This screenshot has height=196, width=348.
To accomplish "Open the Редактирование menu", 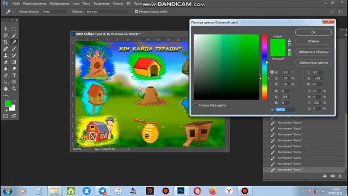I will 35,4.
